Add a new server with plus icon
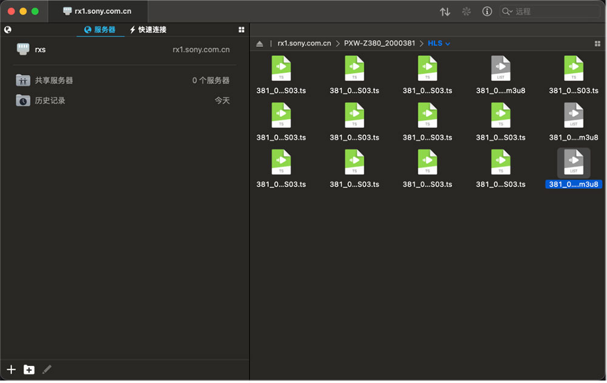 (11, 370)
